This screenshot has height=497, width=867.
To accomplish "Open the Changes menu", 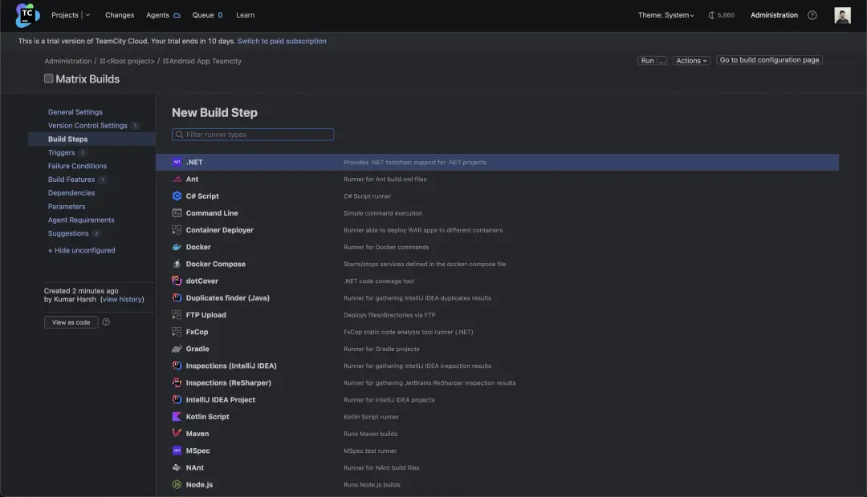I will 120,15.
